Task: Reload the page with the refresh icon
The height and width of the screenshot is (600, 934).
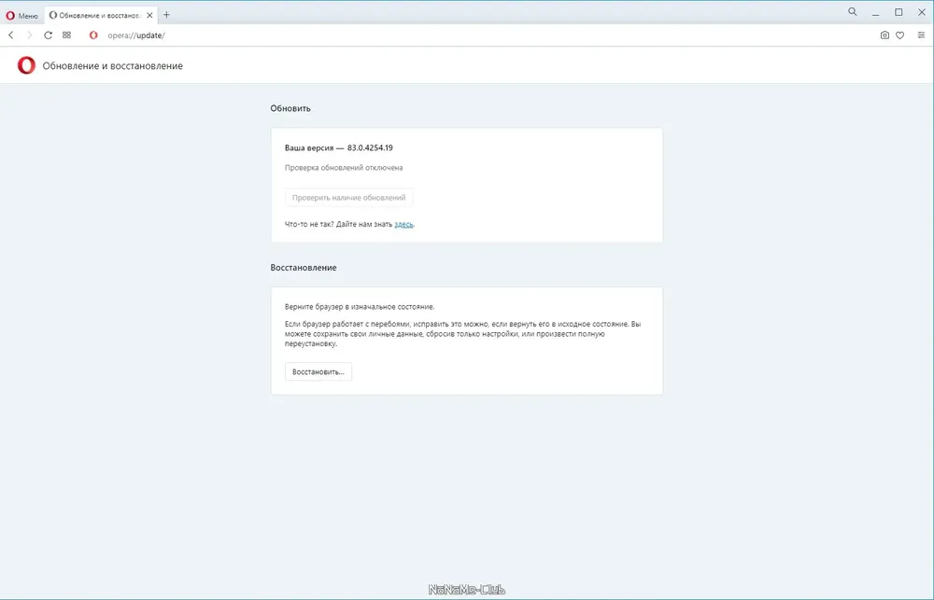Action: [49, 35]
